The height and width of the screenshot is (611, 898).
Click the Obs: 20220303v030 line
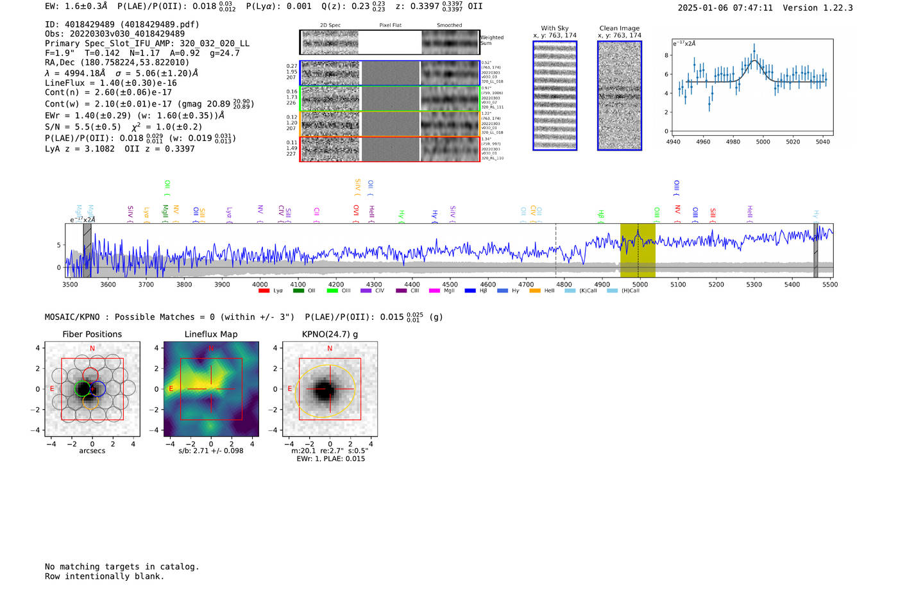[x=115, y=34]
